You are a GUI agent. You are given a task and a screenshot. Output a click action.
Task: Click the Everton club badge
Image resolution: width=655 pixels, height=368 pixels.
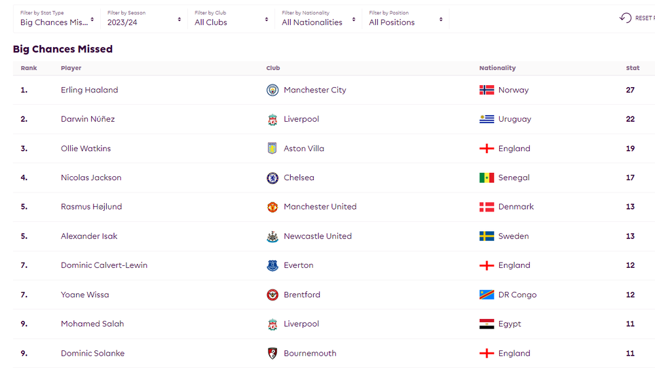coord(272,265)
